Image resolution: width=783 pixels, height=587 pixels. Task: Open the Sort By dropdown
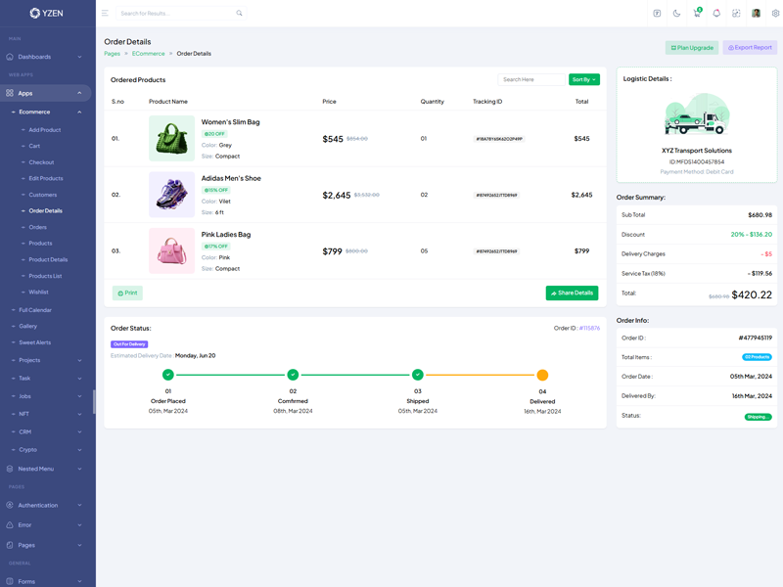pyautogui.click(x=583, y=79)
